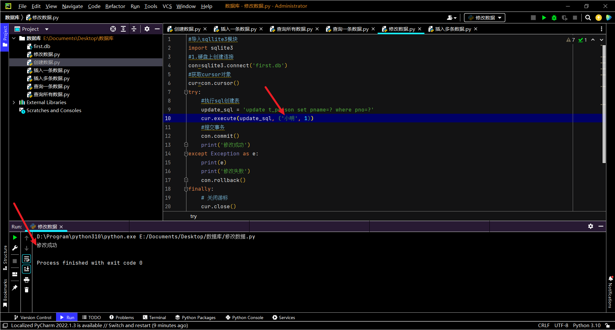Toggle the Project tool window sidebar button
Screen dimensions: 615x330
point(5,36)
